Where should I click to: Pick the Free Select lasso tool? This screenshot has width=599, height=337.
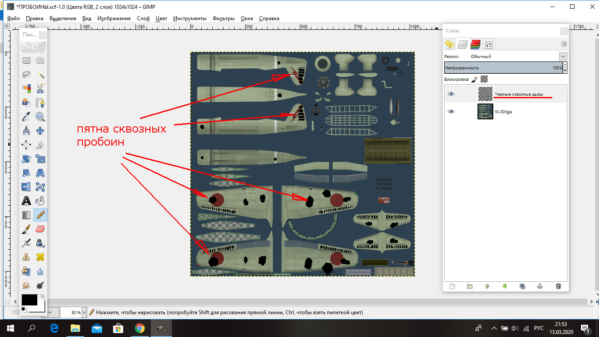pos(26,75)
